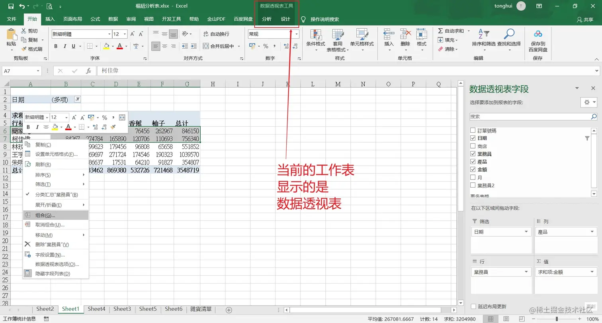Open 產品 dropdown in the columns area

click(x=593, y=232)
